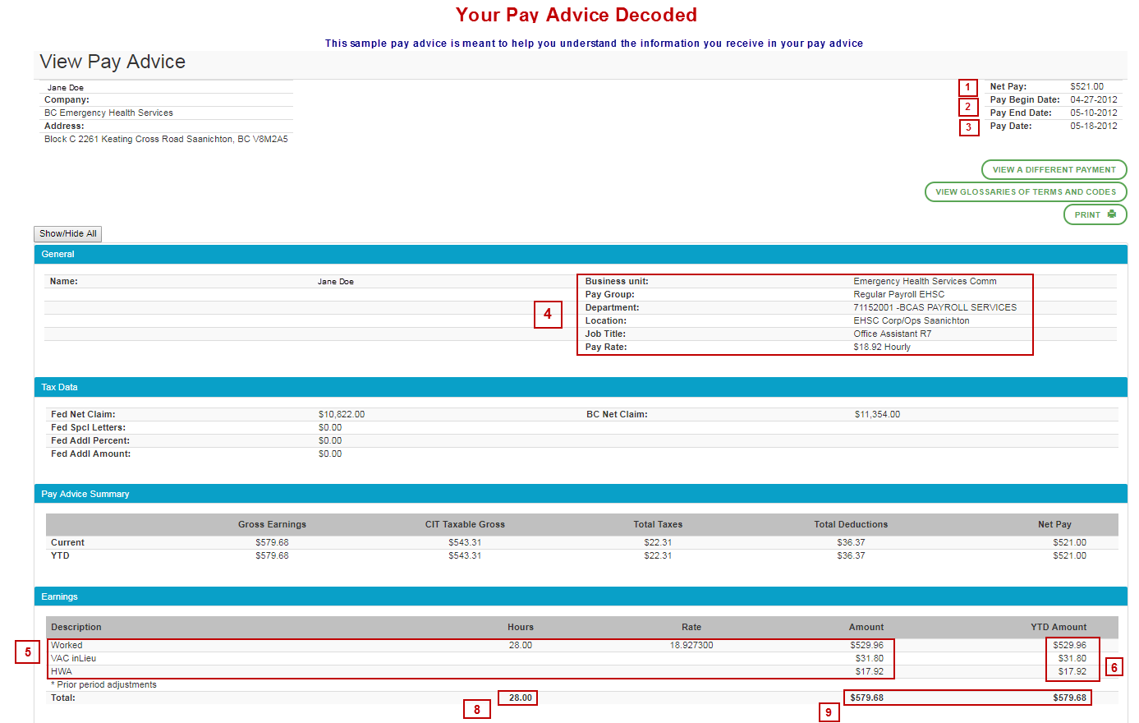Click callout number 5 beside the Worked row
1139x723 pixels.
pyautogui.click(x=28, y=652)
